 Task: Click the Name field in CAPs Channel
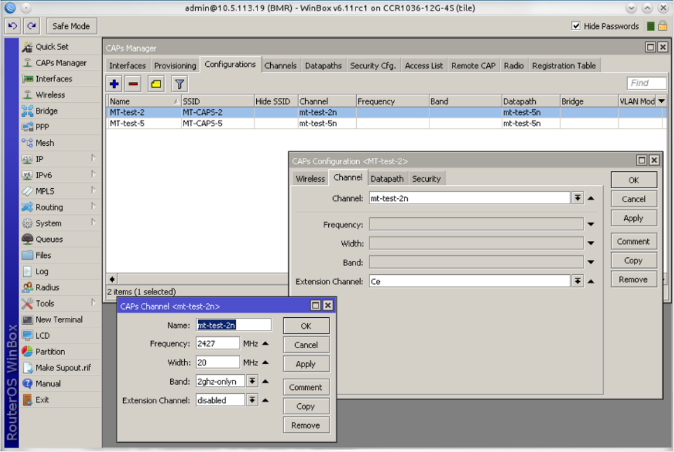tap(234, 325)
